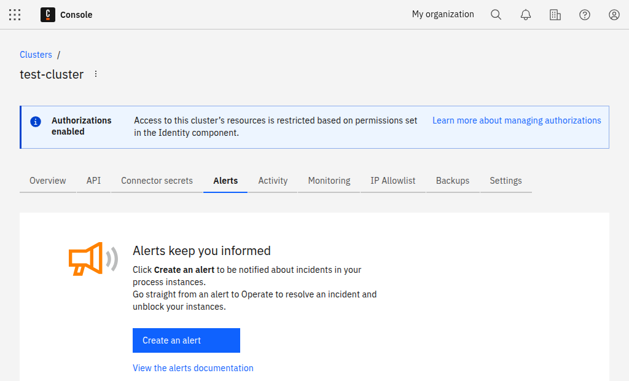The height and width of the screenshot is (381, 629).
Task: Click the Camunda Console logo
Action: (48, 15)
